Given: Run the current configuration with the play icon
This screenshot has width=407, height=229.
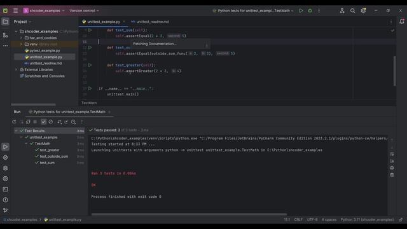Looking at the screenshot, I should [x=301, y=11].
